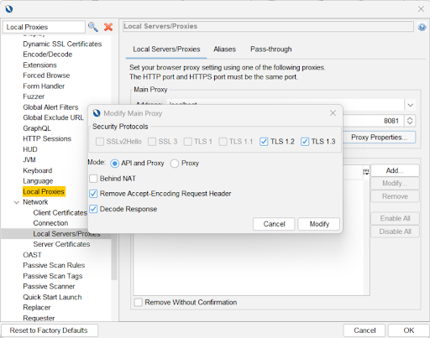Click Reset to Factory Defaults

coord(50,330)
